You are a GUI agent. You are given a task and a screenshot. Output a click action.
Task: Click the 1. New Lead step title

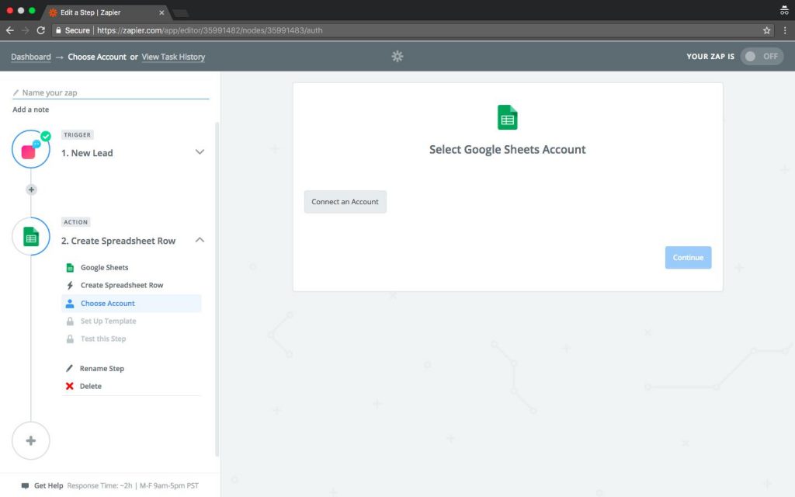[x=87, y=153]
